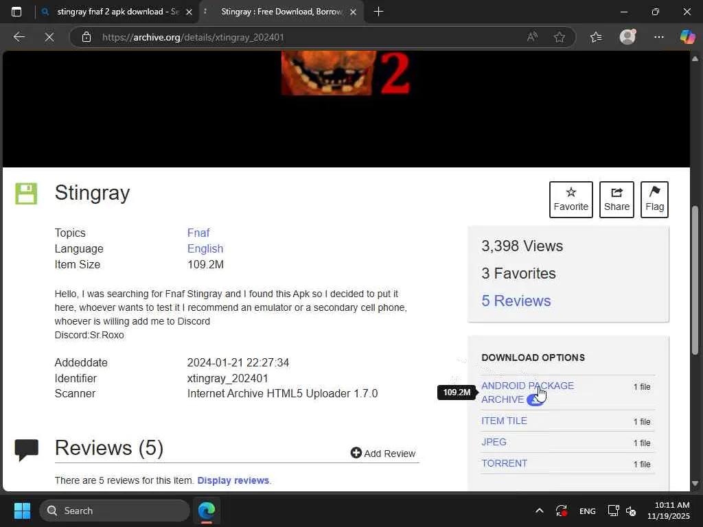
Task: Click the scrollbar up arrow
Action: click(695, 59)
